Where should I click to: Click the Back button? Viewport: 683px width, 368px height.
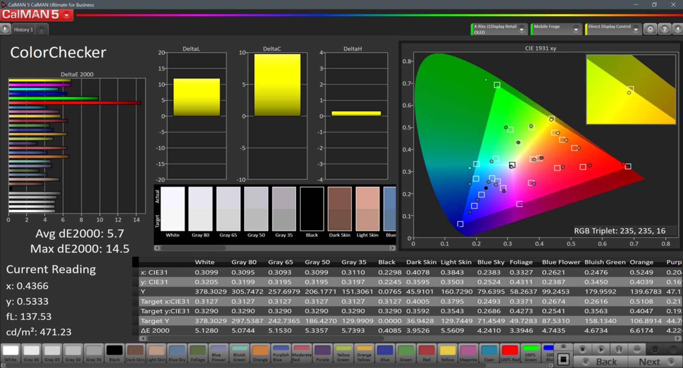601,362
